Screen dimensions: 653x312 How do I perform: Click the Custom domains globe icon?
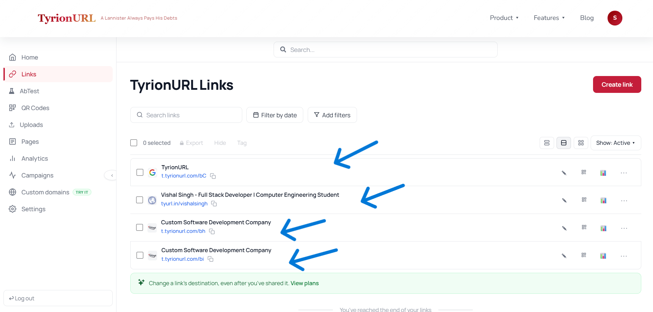tap(12, 192)
